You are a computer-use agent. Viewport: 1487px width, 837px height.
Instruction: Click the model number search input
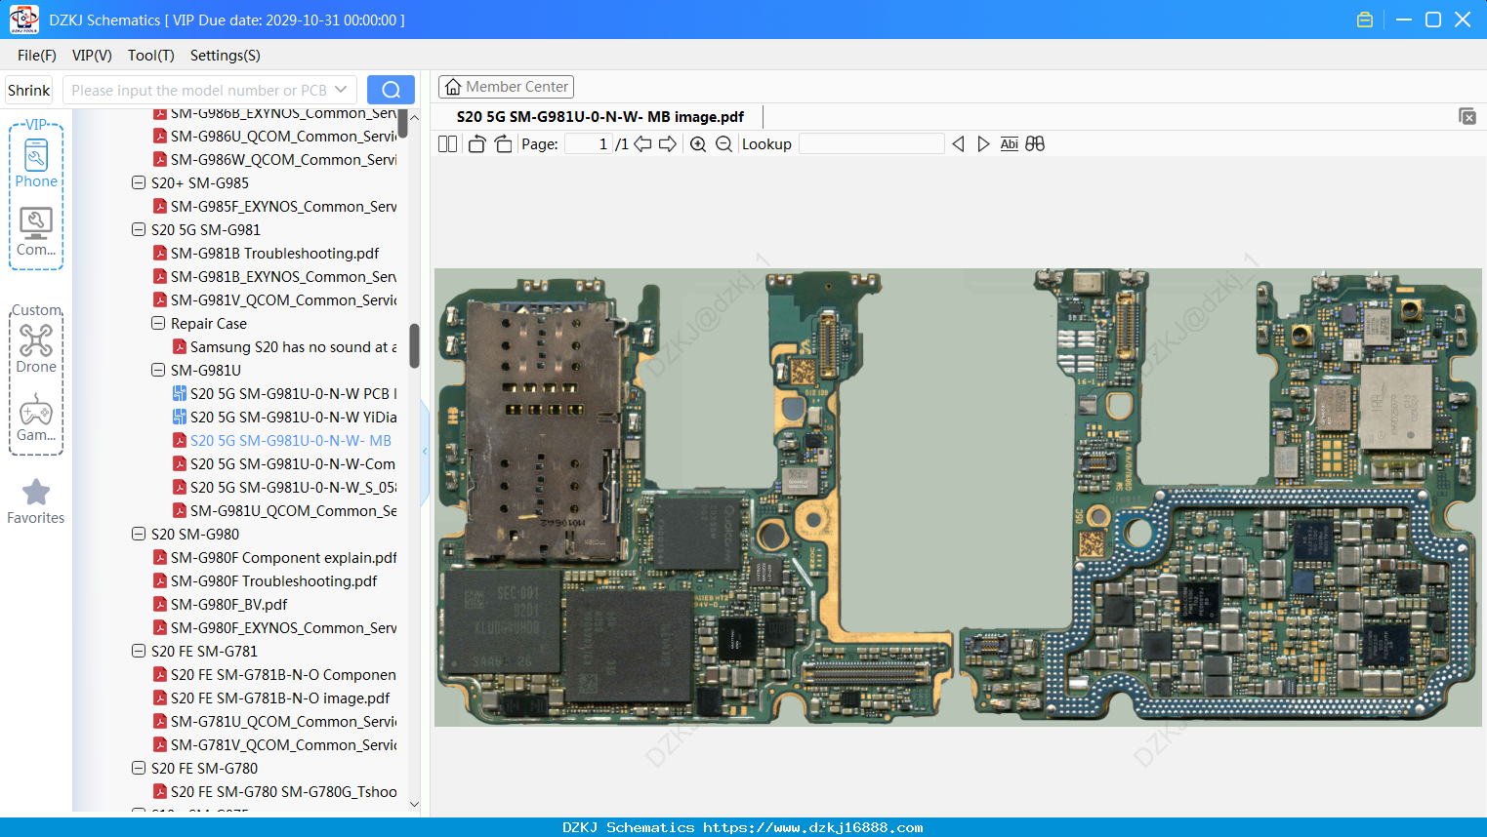198,90
